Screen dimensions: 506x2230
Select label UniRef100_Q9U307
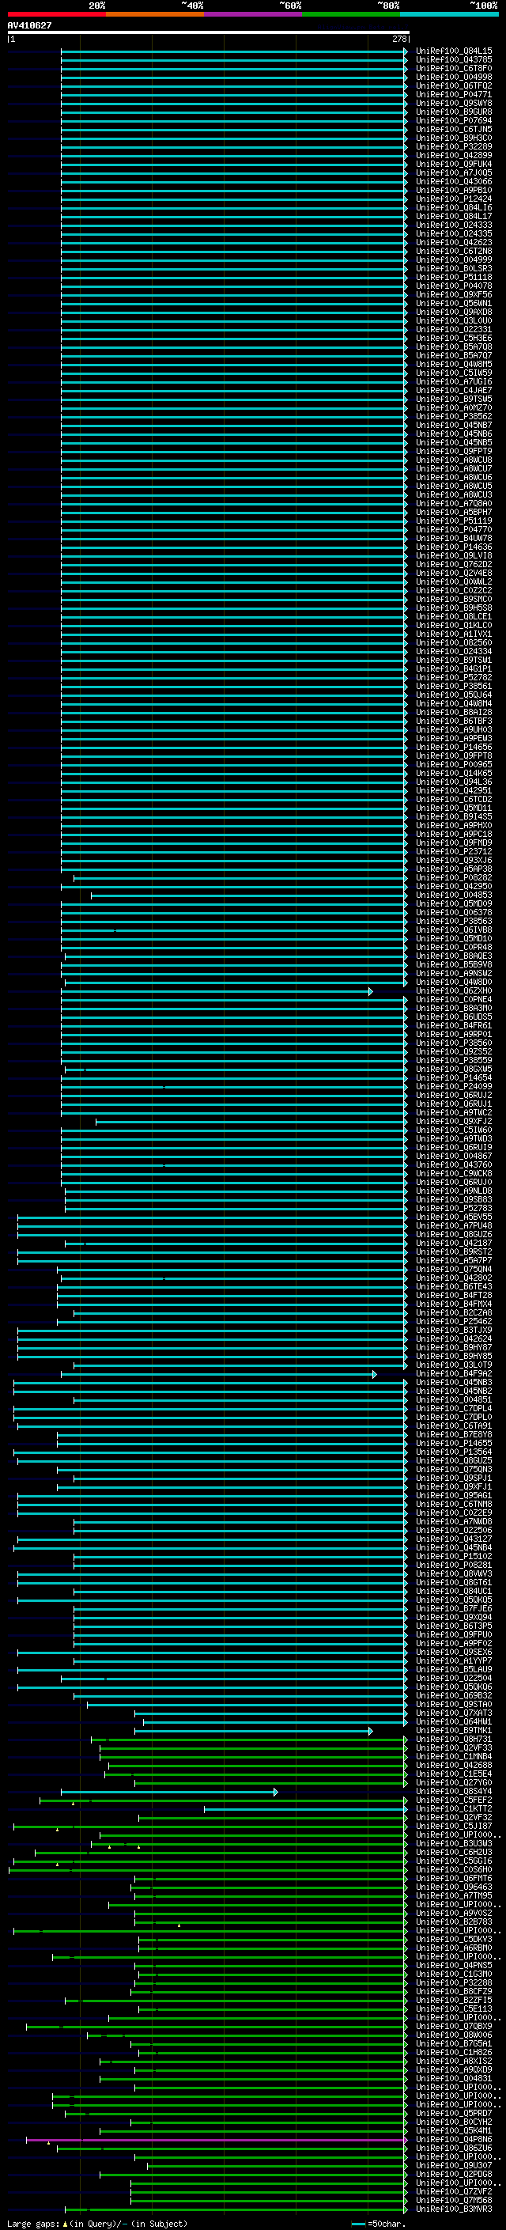point(454,2165)
